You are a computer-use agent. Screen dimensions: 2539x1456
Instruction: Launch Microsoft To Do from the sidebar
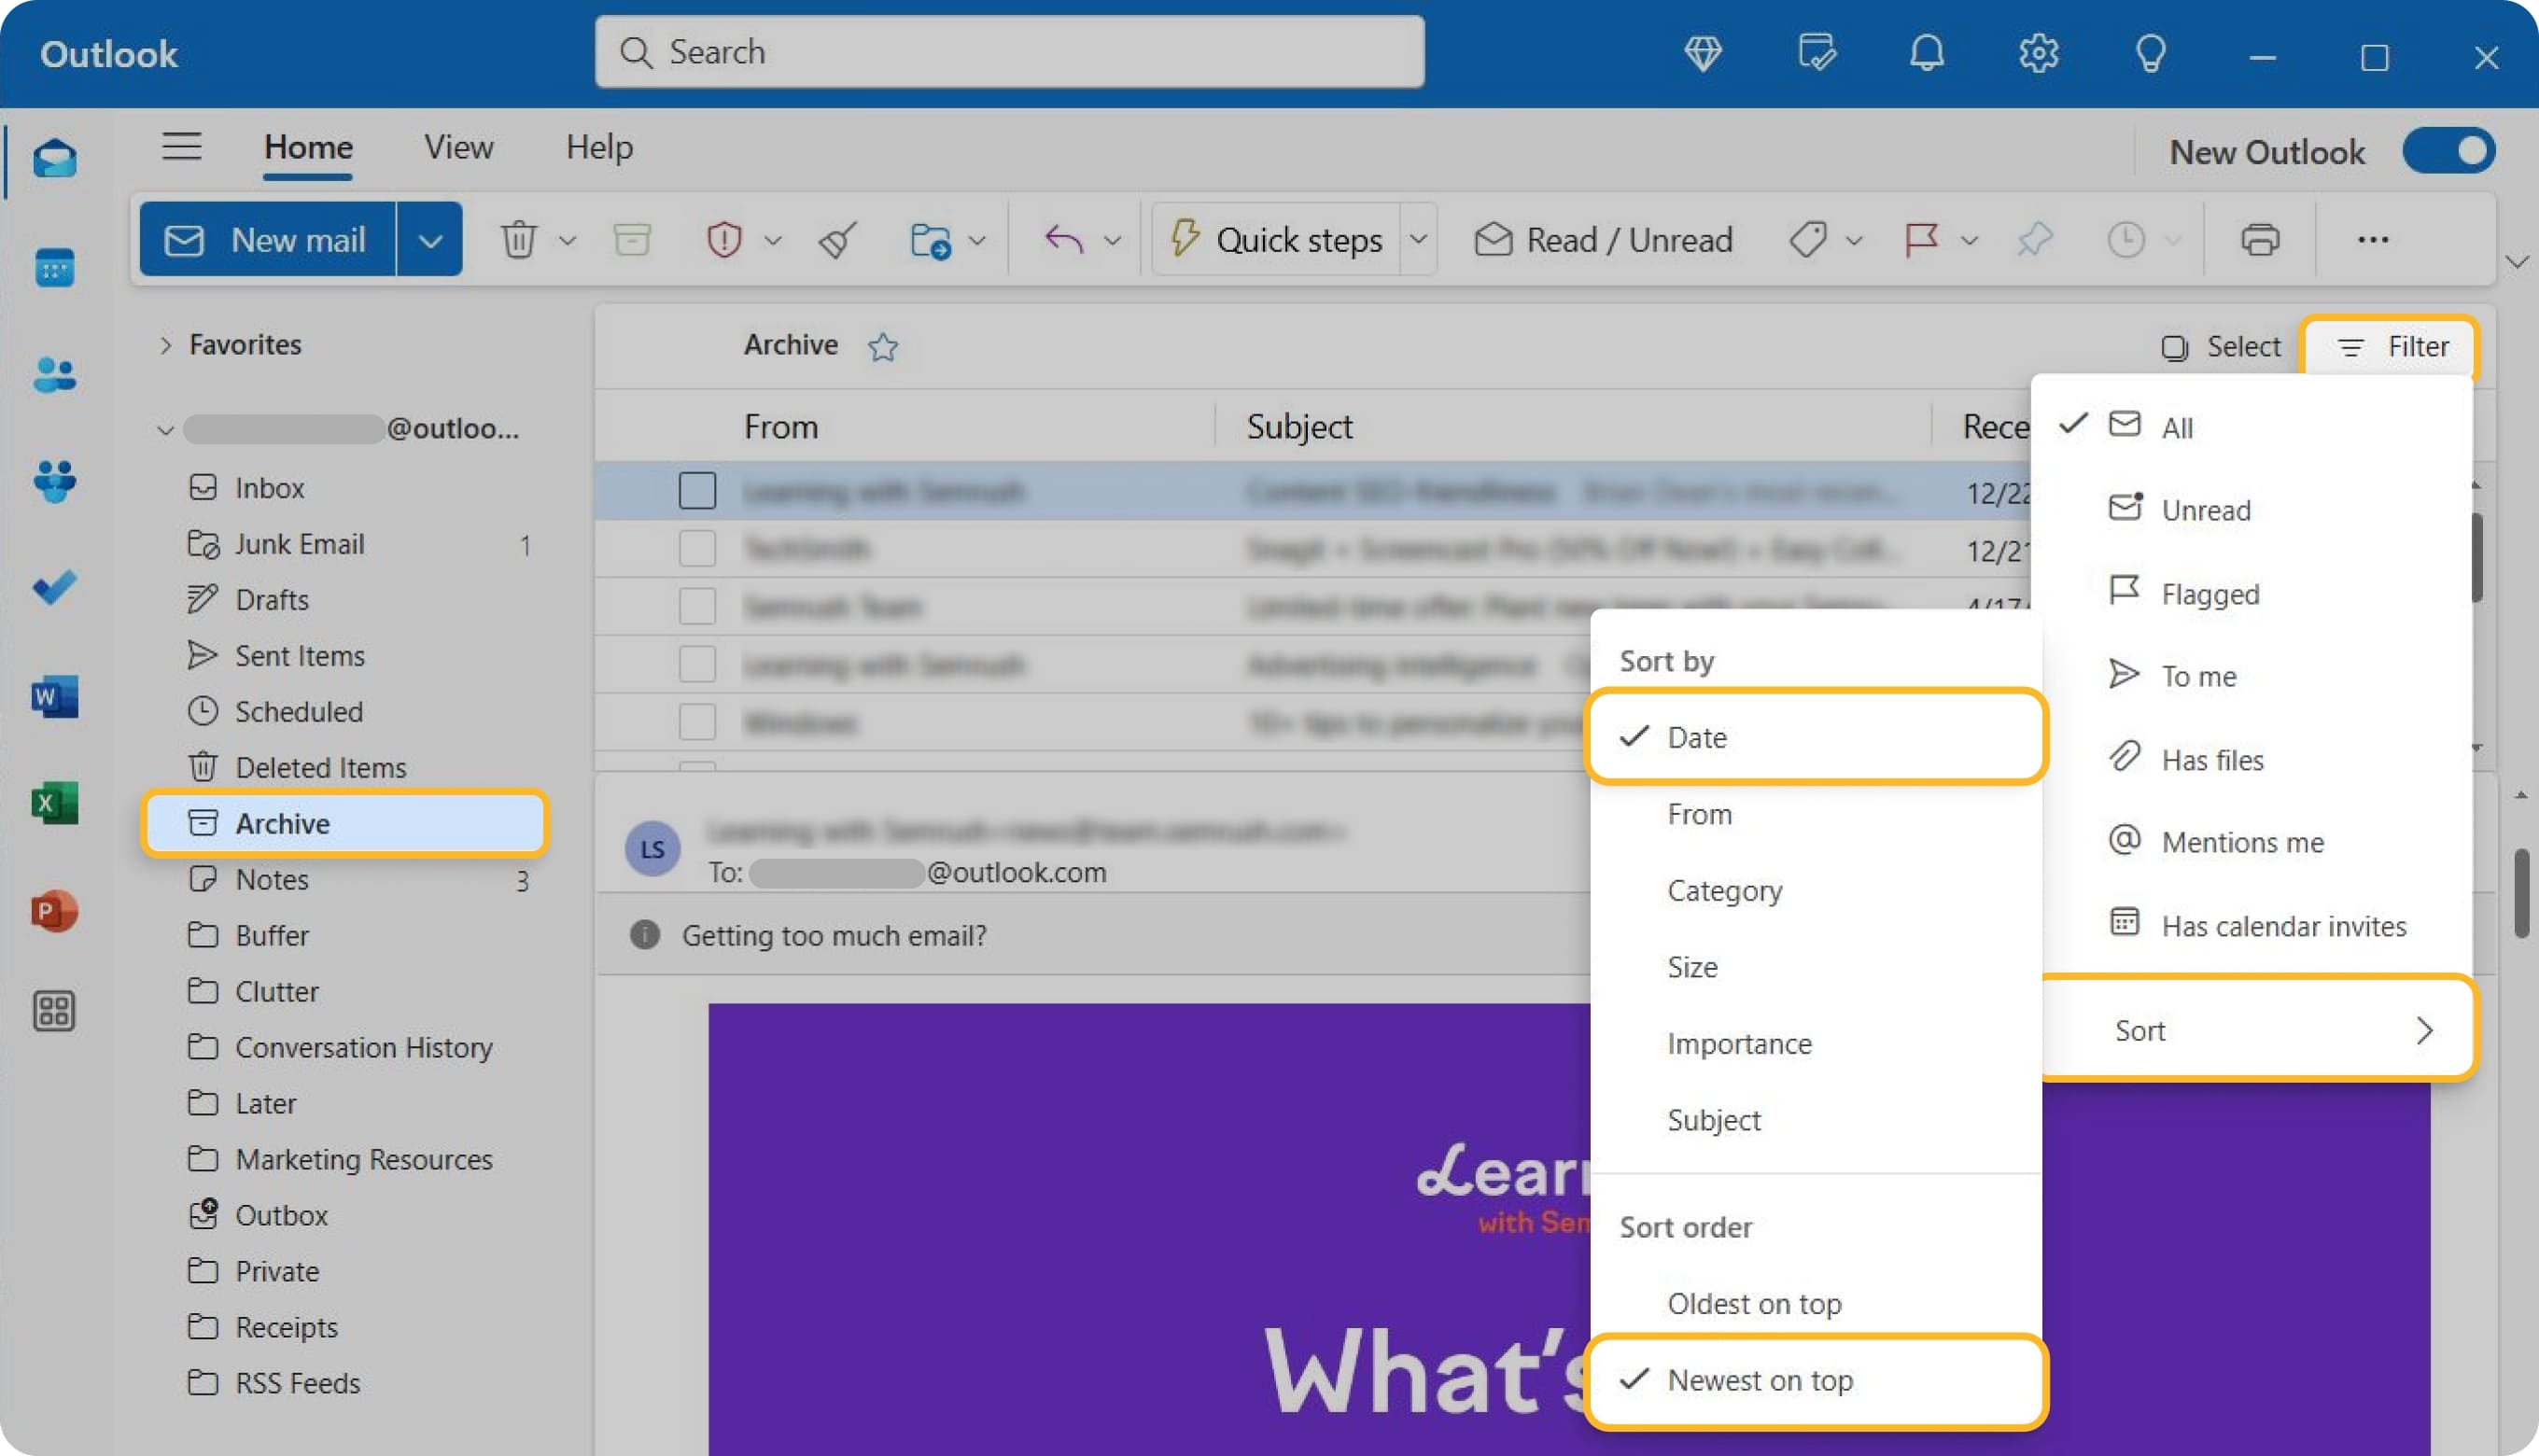[x=54, y=588]
